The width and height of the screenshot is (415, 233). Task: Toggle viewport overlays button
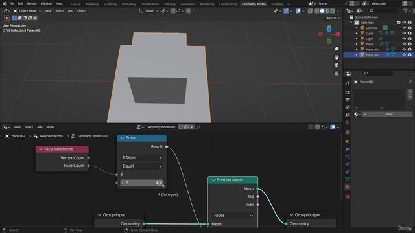click(298, 11)
